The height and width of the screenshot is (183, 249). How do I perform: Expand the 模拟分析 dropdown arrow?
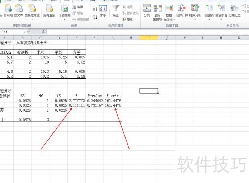(x=195, y=19)
